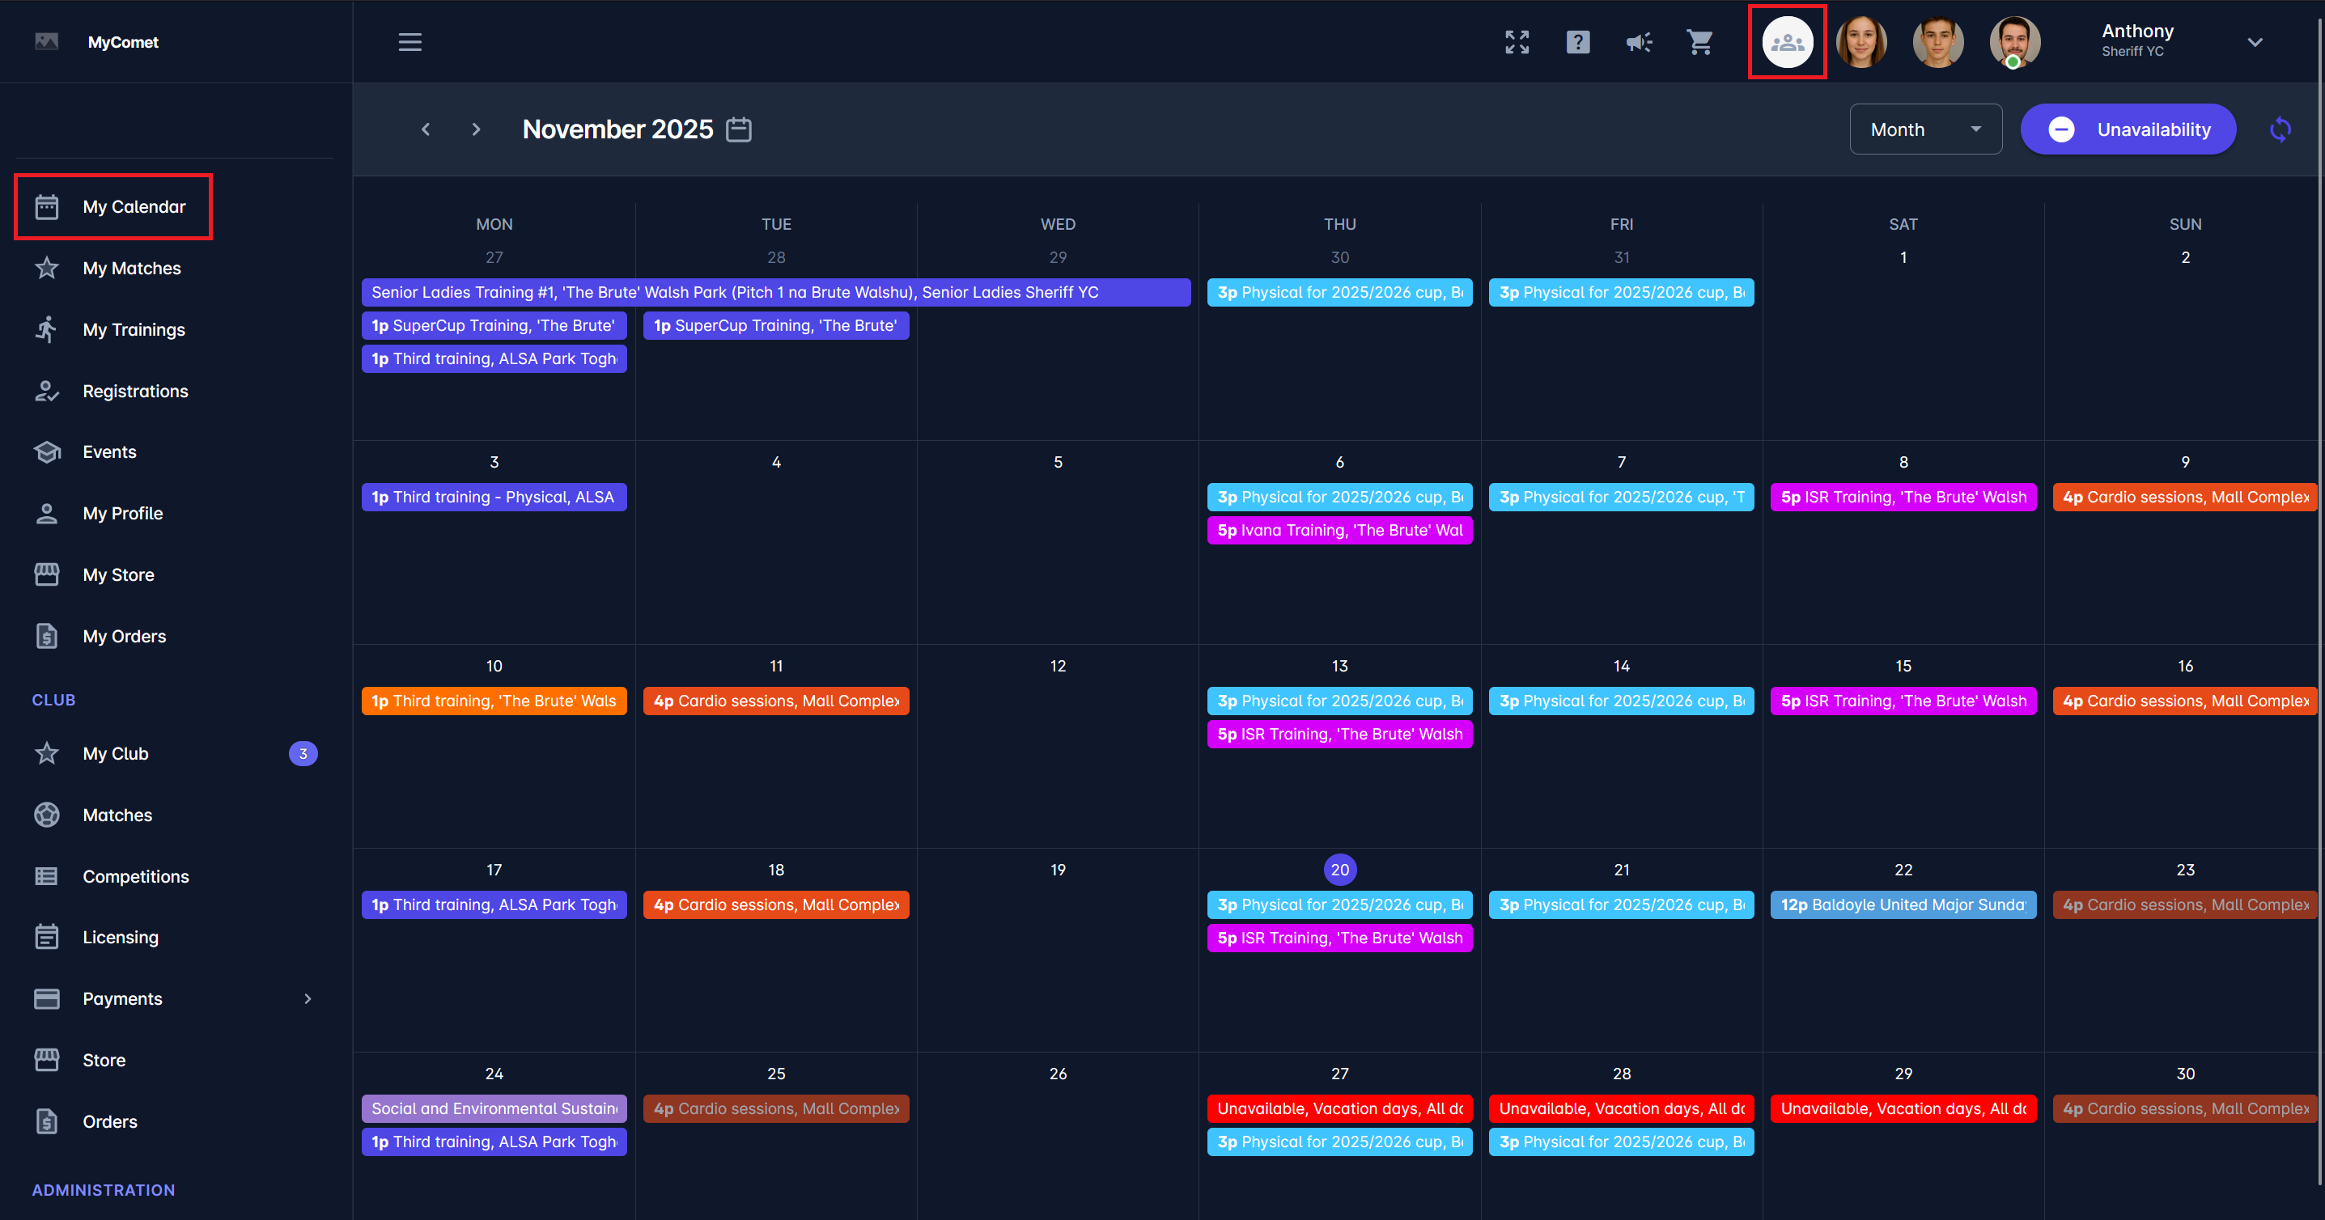This screenshot has height=1220, width=2325.
Task: Toggle the hamburger sidebar menu
Action: [409, 41]
